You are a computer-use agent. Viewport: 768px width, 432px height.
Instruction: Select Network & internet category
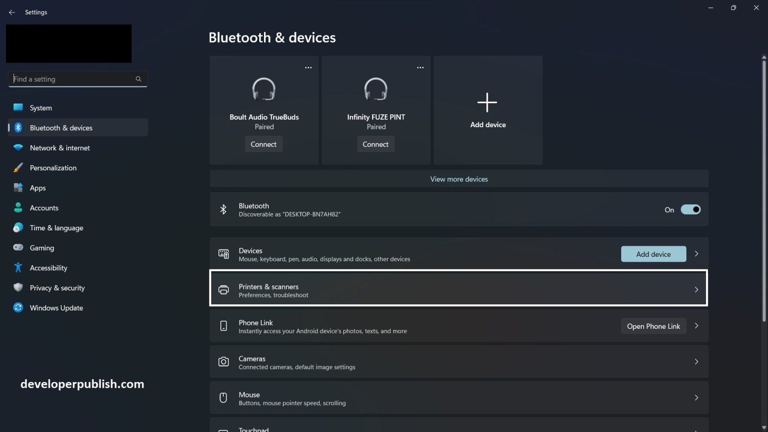coord(78,147)
